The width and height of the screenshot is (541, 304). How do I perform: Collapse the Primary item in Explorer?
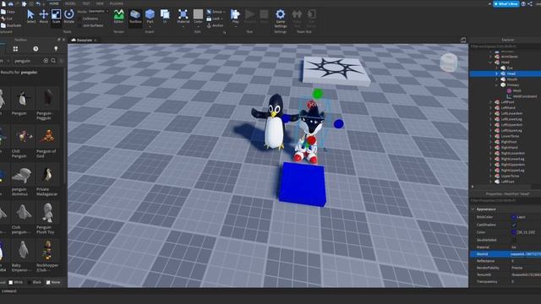497,84
